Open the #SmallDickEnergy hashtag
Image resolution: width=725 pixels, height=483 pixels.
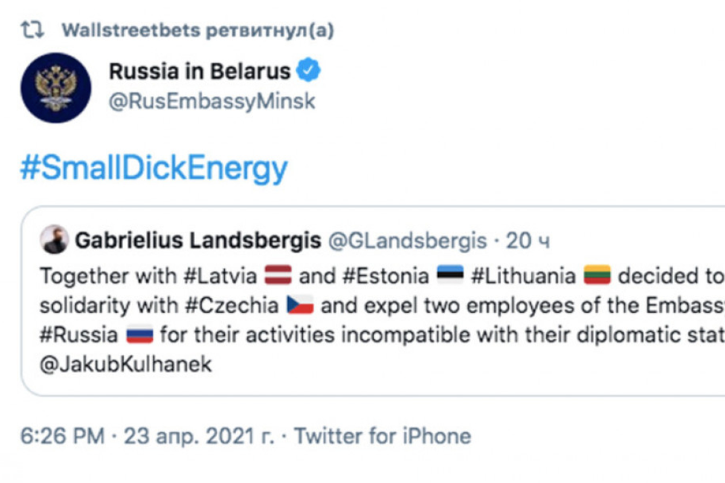coord(154,169)
